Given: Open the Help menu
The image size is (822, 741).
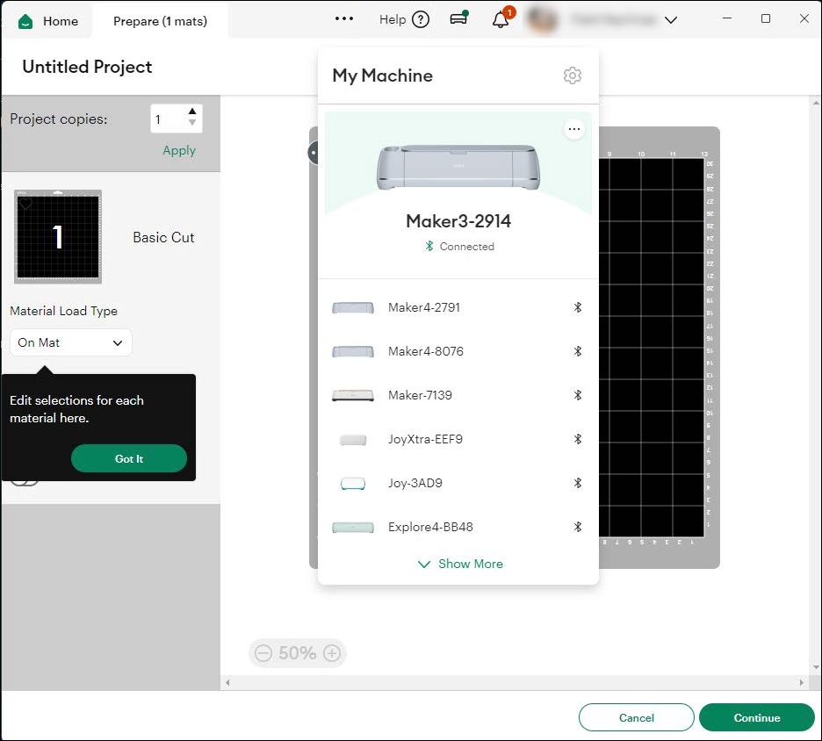Looking at the screenshot, I should coord(404,19).
